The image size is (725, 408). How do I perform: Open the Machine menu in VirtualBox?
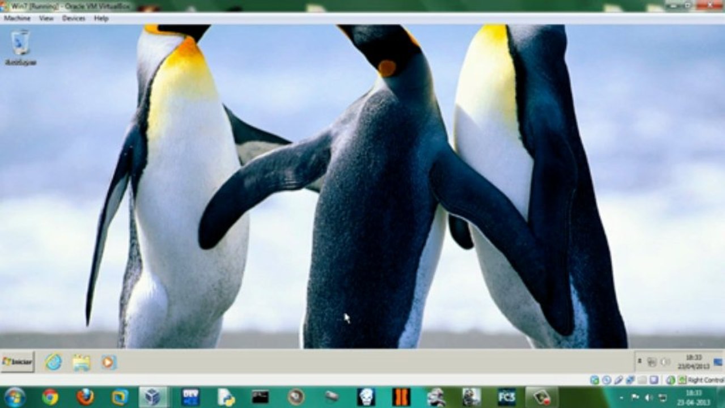[17, 18]
